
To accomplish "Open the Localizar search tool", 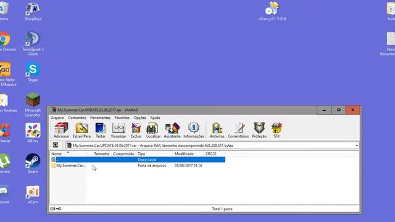I will pyautogui.click(x=153, y=130).
